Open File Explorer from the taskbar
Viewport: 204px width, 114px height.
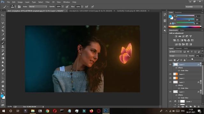33,111
